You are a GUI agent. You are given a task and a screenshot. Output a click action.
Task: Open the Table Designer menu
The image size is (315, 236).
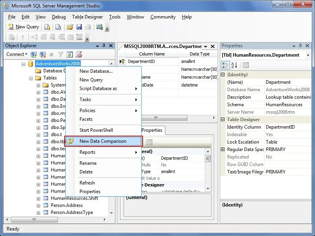click(87, 17)
